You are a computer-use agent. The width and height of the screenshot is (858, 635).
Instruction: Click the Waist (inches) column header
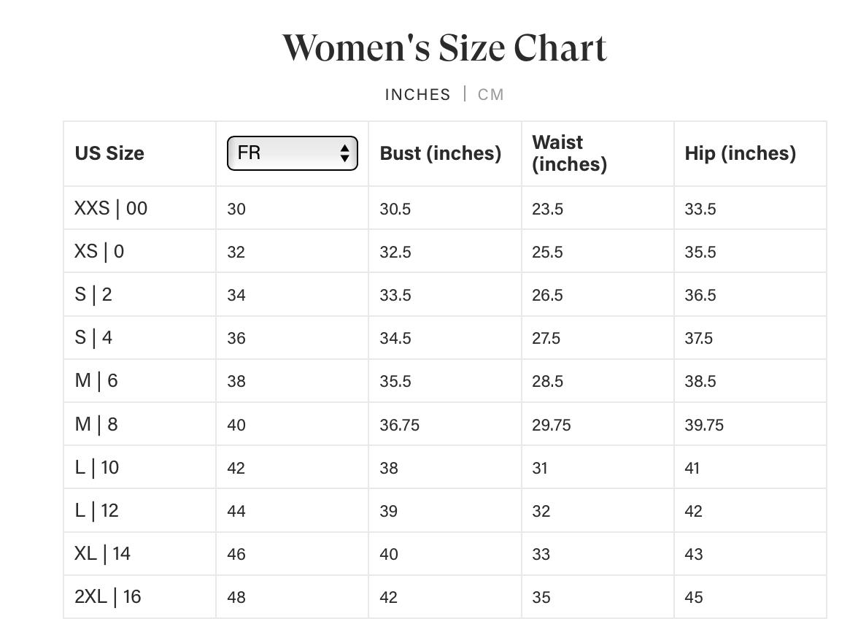[569, 153]
